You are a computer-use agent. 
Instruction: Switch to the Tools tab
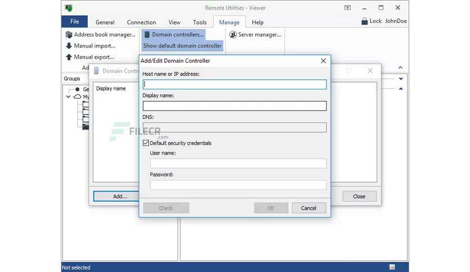[200, 22]
